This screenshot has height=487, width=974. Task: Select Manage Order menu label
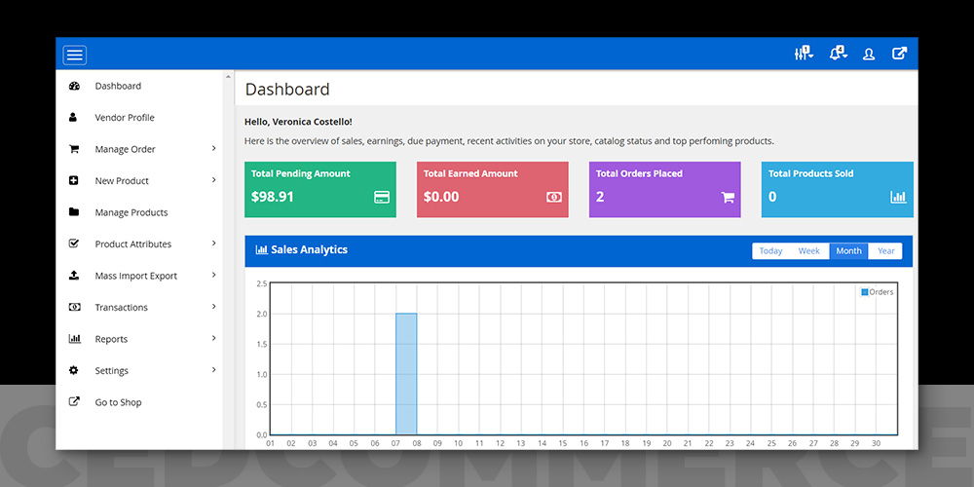[x=125, y=149]
